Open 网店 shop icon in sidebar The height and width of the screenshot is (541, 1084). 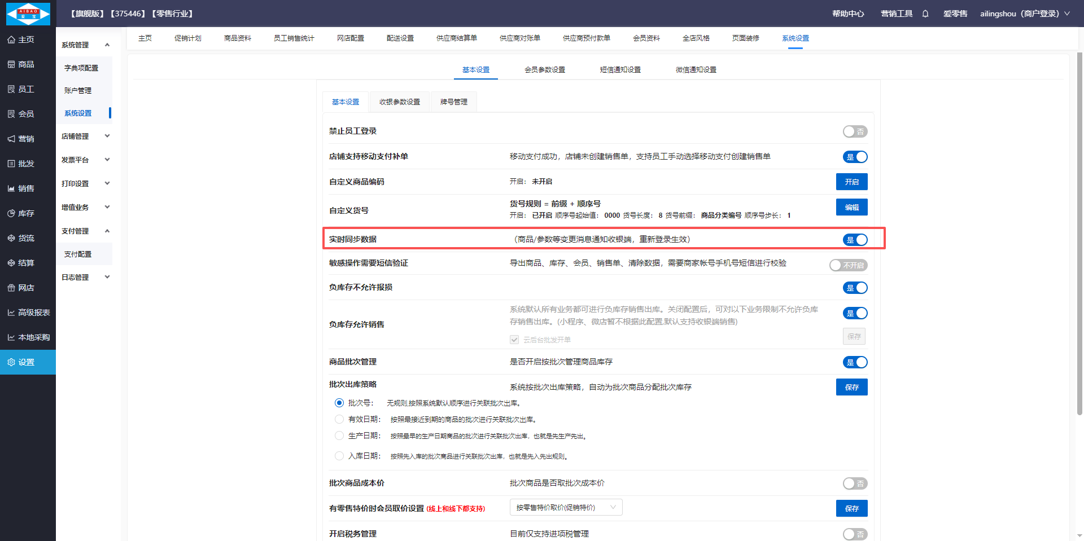pos(11,288)
